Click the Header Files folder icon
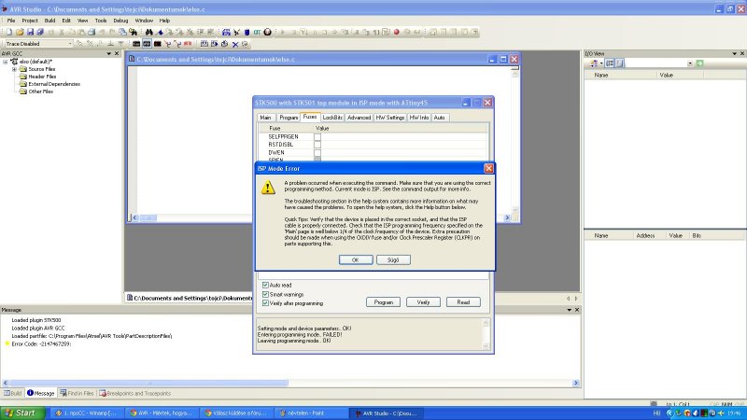747x420 pixels. pyautogui.click(x=22, y=77)
